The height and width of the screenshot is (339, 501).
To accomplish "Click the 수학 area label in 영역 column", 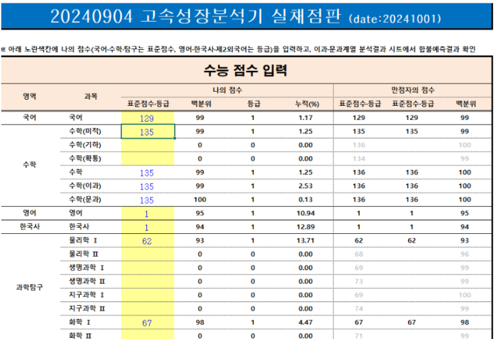I will pos(30,164).
